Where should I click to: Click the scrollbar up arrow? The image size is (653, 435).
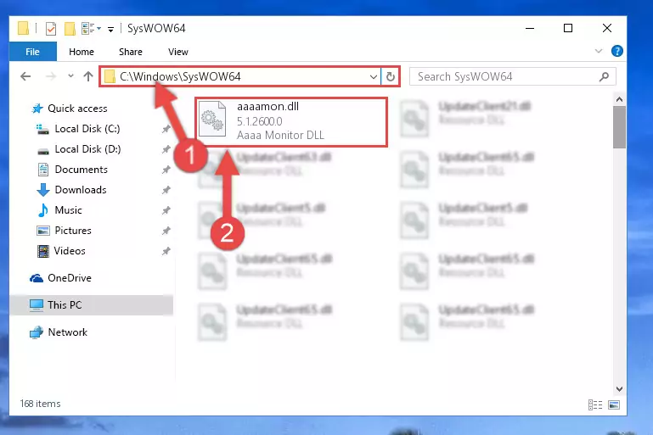tap(619, 99)
